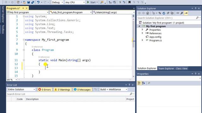
Task: Save the current file with the disk icon
Action: pyautogui.click(x=29, y=2)
